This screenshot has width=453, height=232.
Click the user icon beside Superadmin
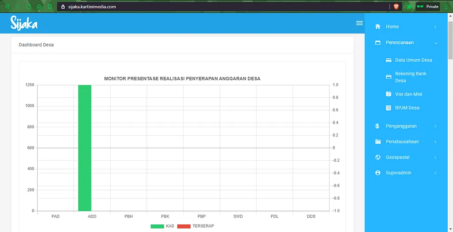[x=378, y=173]
